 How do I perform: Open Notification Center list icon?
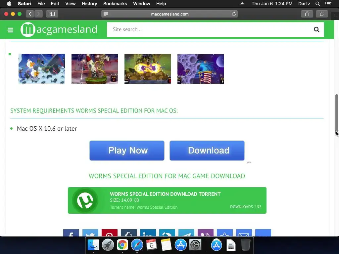[x=328, y=4]
